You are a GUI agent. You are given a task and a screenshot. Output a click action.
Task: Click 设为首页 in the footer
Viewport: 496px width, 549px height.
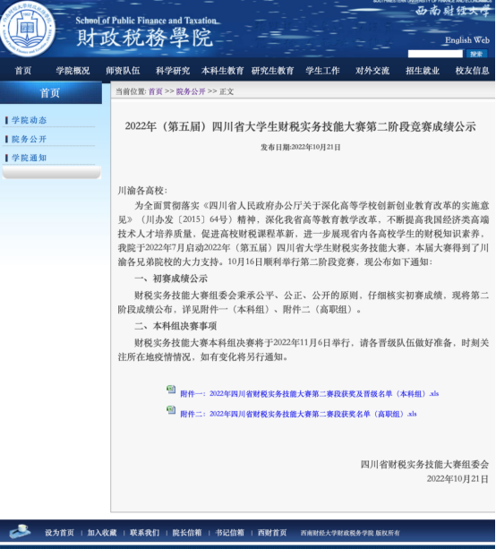coord(59,533)
